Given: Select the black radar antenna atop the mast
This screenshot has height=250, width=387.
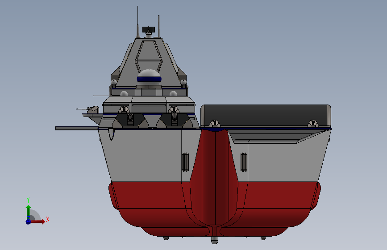Looking at the screenshot, I should [x=149, y=29].
